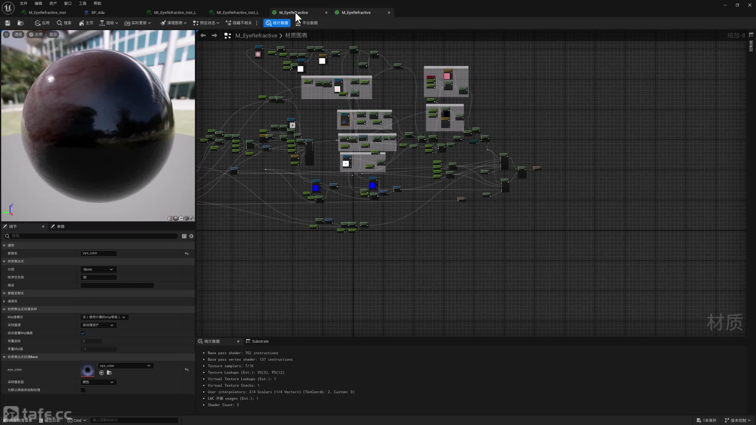Open the viewport hamburger options menu
This screenshot has height=425, width=756.
point(6,35)
